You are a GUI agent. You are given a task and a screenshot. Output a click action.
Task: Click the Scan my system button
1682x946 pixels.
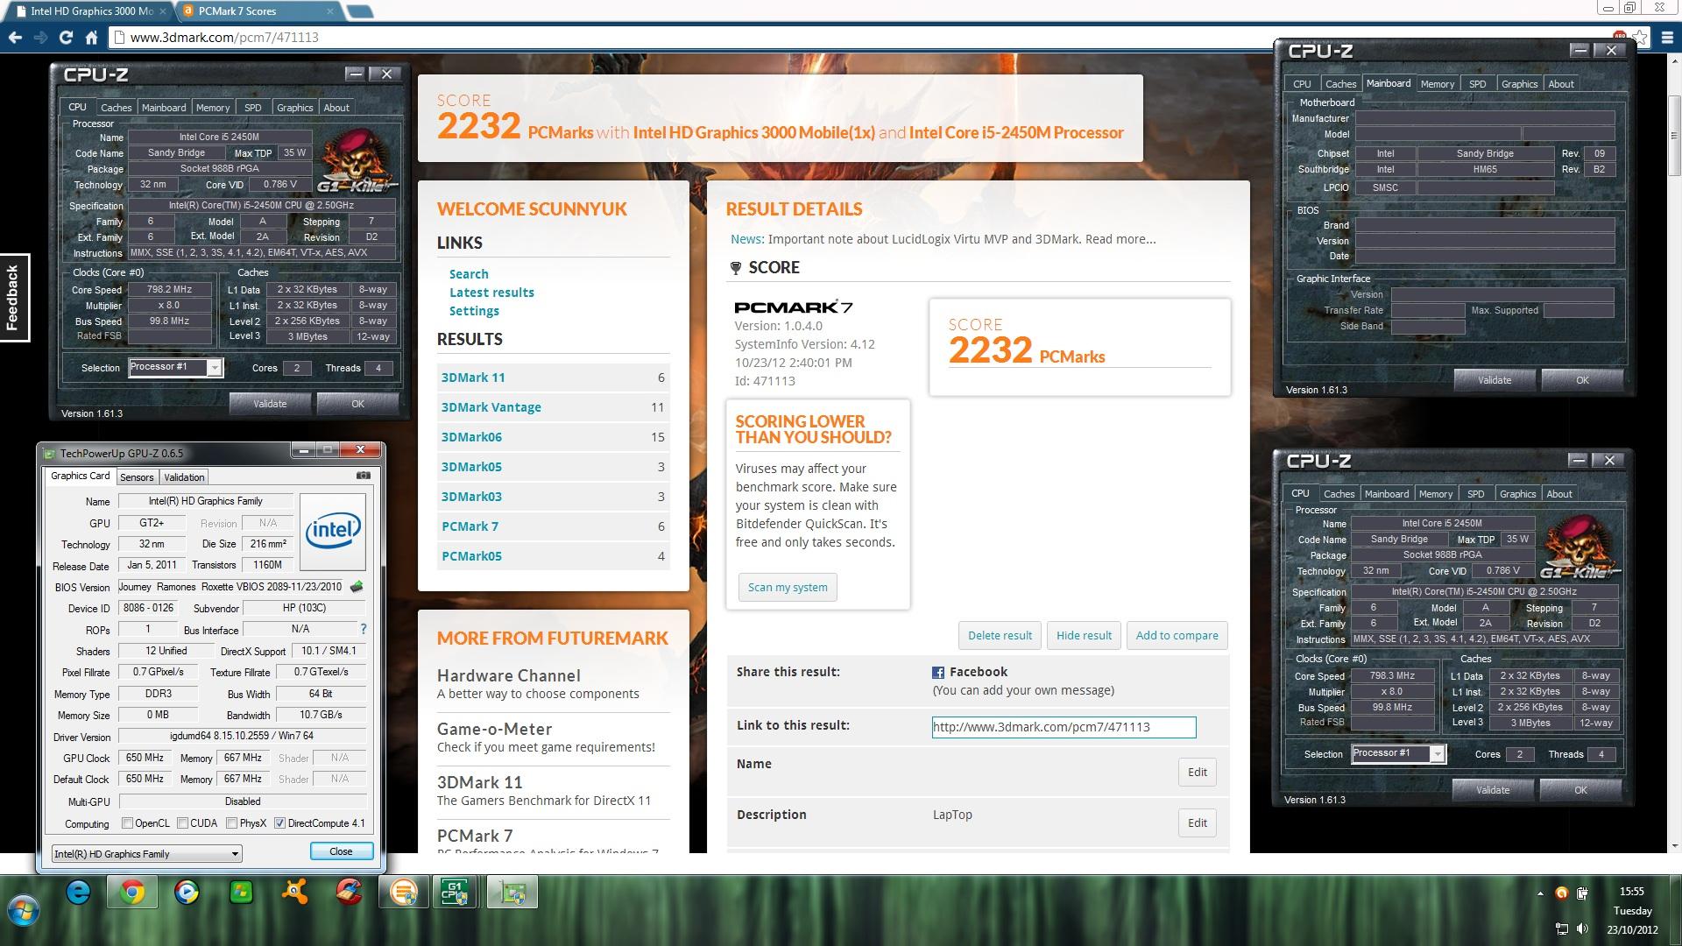point(788,587)
